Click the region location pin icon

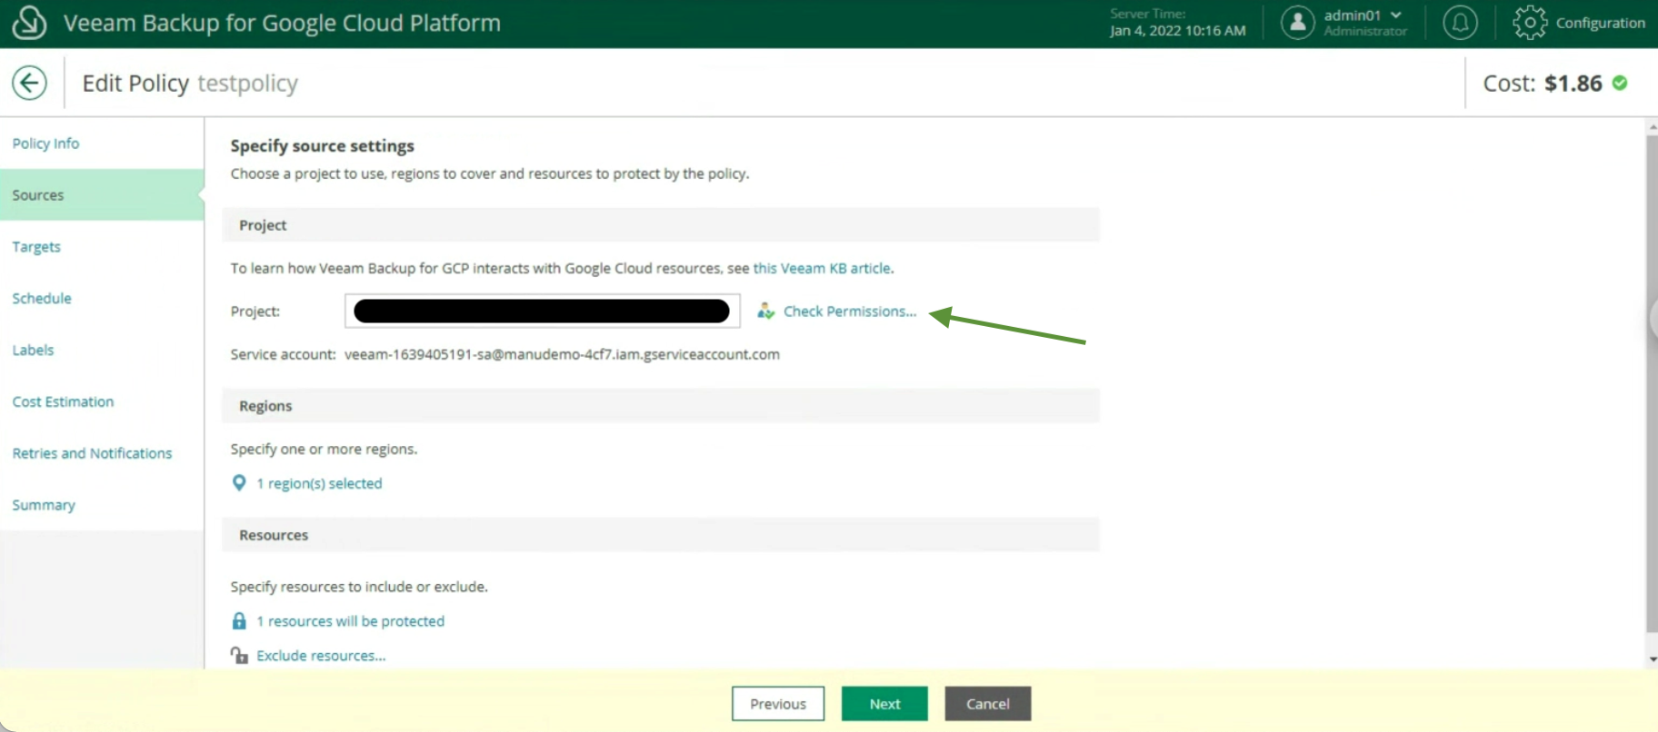[239, 483]
